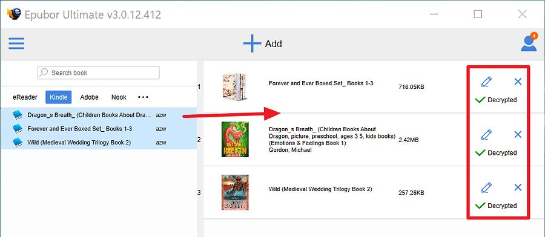Click book icon beside Forever and Ever azw
Screen dimensions: 545x237
(18, 129)
